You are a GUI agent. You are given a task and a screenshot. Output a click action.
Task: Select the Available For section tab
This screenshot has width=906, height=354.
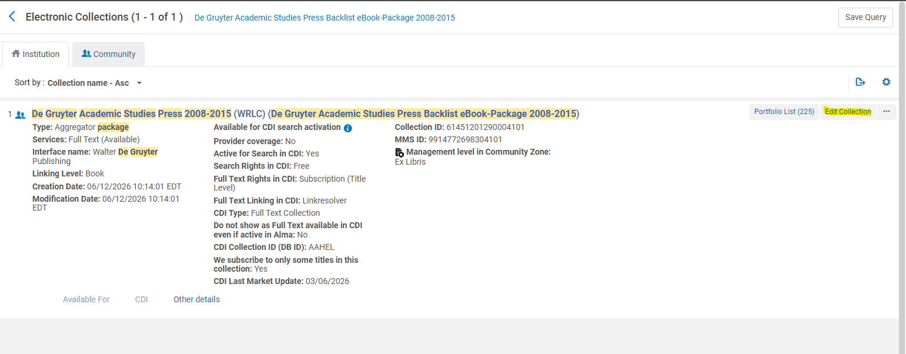86,299
